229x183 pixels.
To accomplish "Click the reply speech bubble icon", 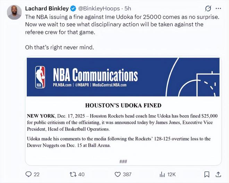I will (x=29, y=174).
